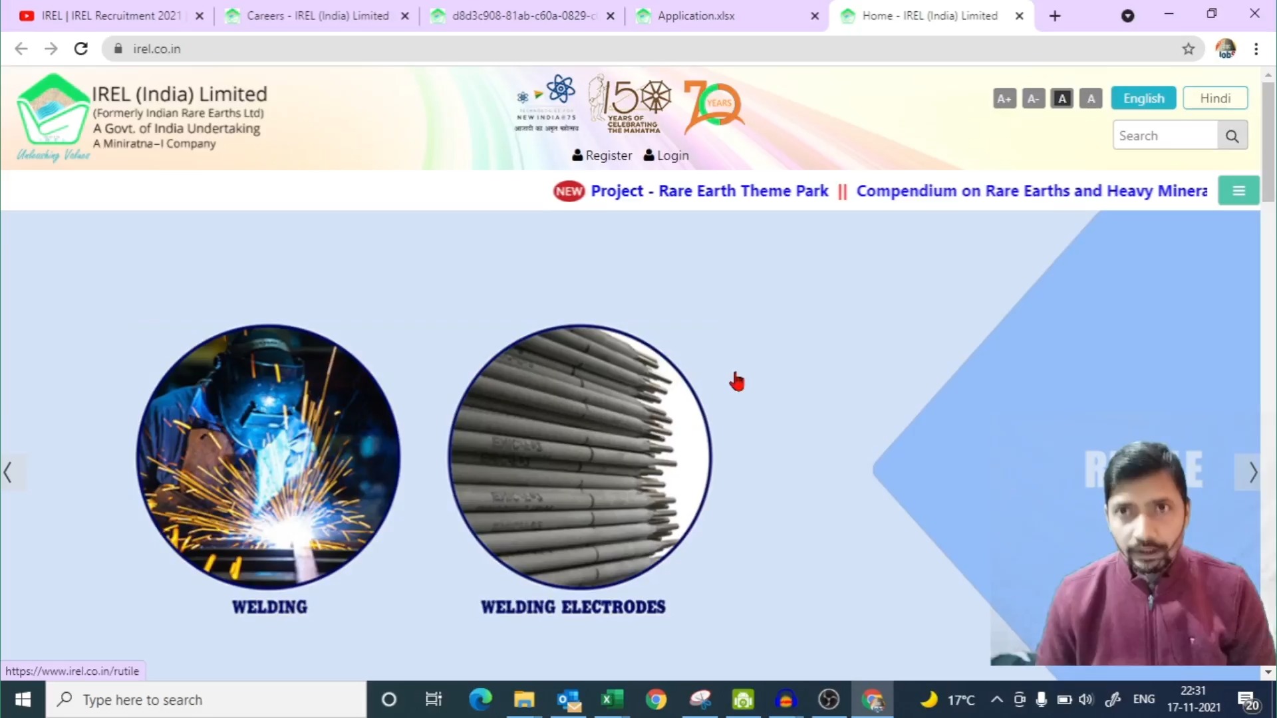Click the welding electrodes circular image
Image resolution: width=1277 pixels, height=718 pixels.
click(580, 457)
